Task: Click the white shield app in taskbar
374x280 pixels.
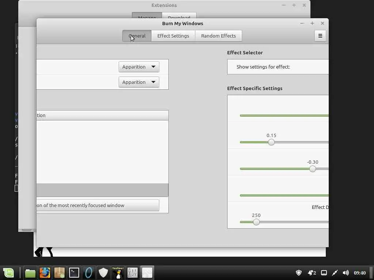Action: click(103, 273)
